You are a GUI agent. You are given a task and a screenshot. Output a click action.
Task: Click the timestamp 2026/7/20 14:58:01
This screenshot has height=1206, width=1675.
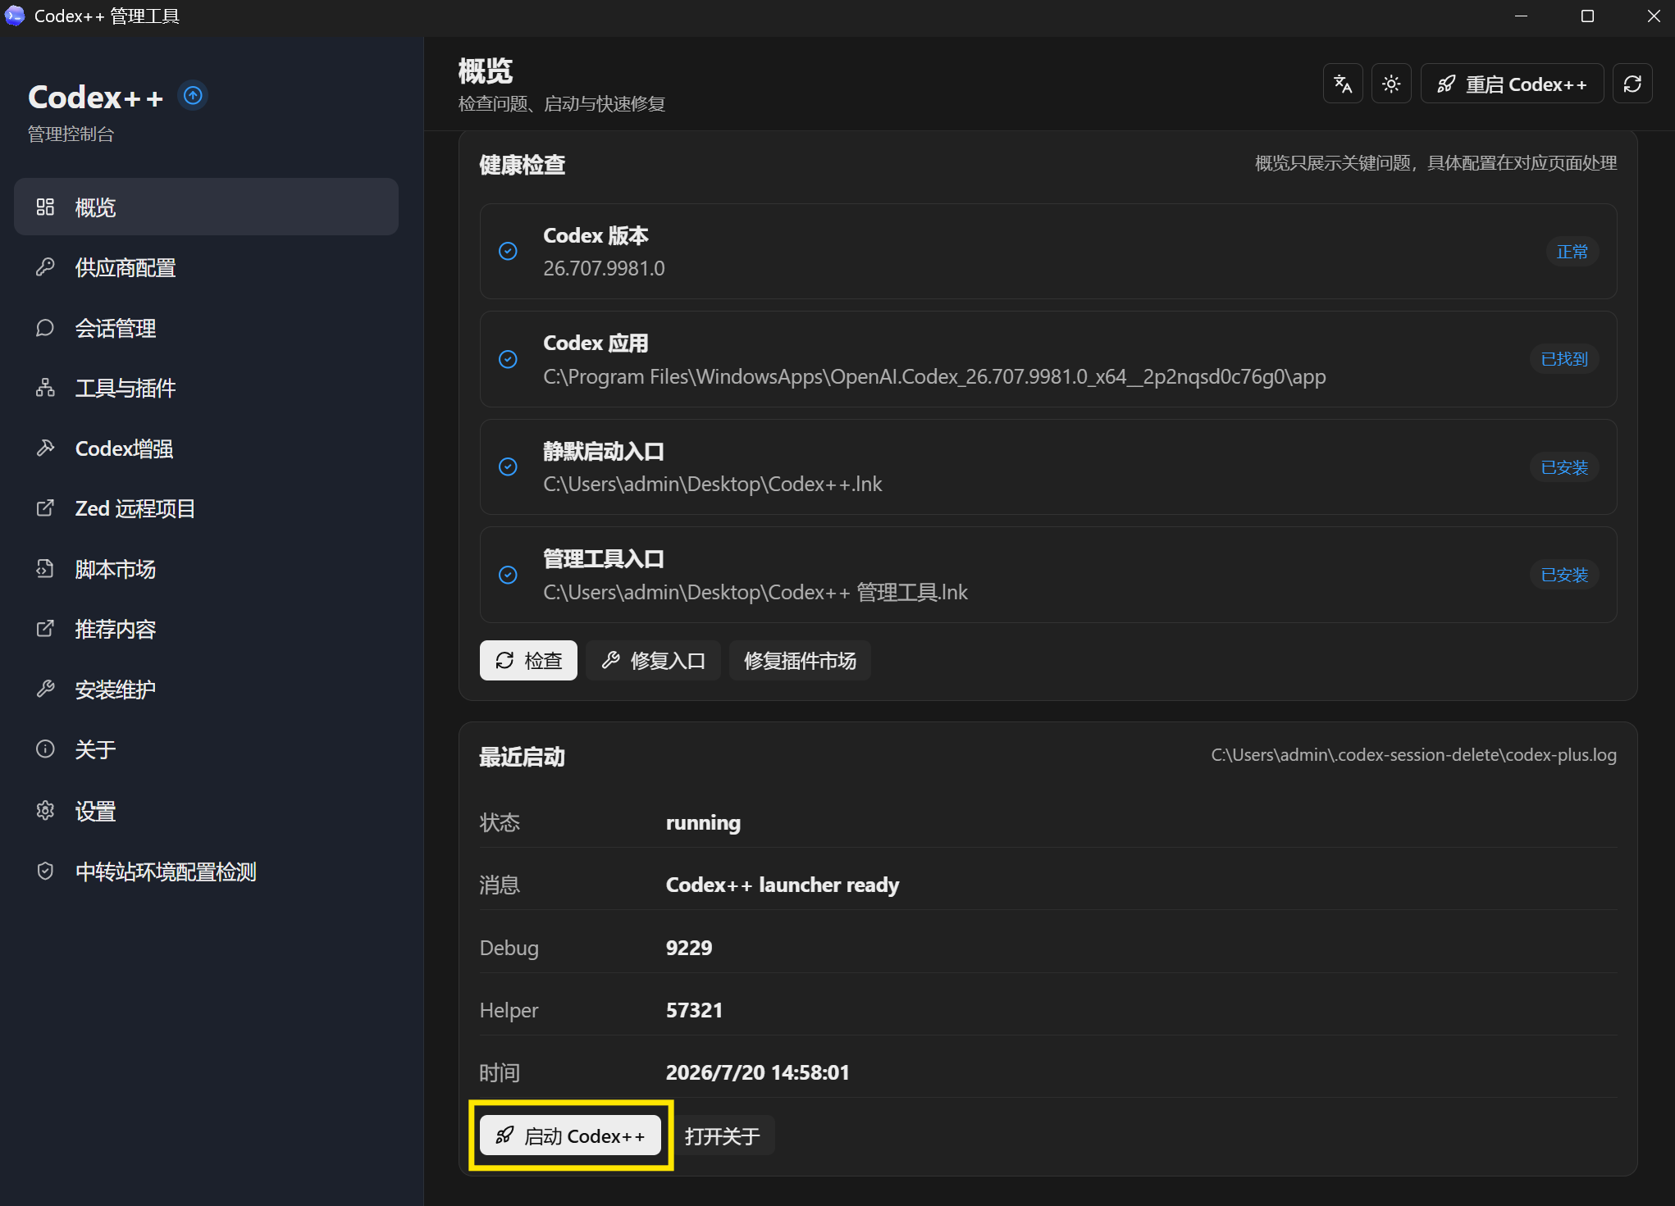pyautogui.click(x=757, y=1072)
